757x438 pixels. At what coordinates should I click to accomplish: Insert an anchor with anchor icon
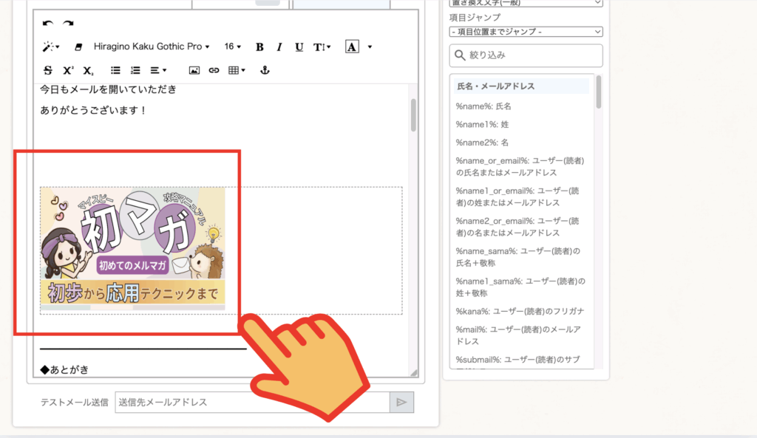(265, 70)
